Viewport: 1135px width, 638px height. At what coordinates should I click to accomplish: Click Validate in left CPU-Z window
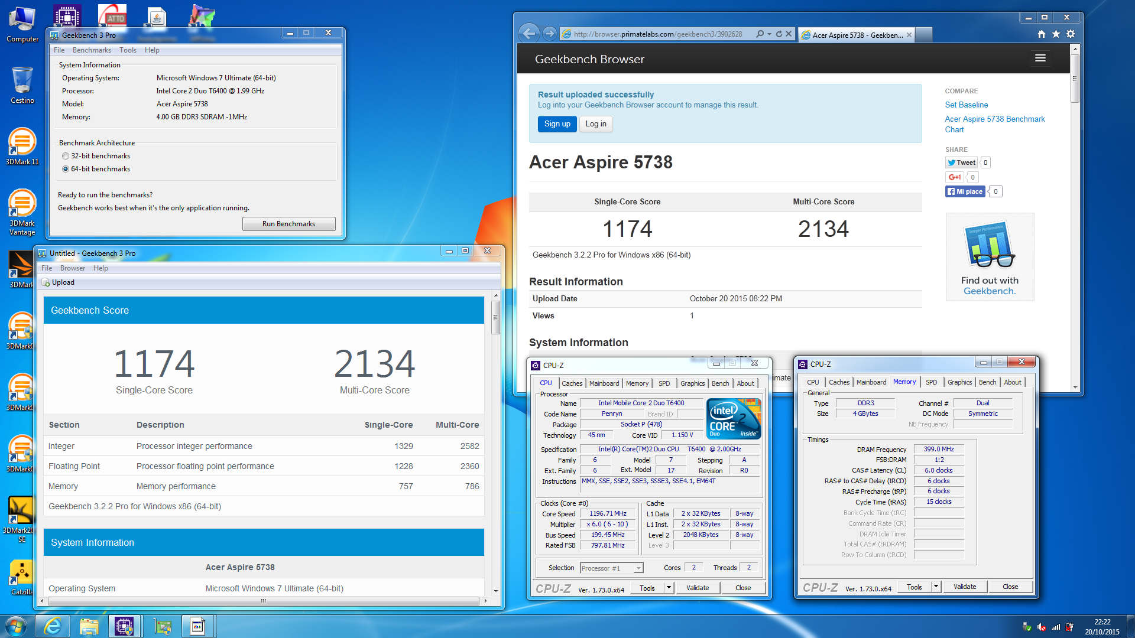(x=698, y=588)
